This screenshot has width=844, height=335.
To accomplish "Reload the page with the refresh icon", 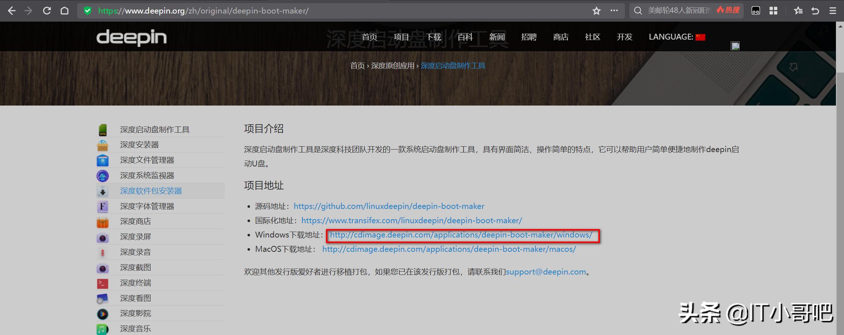I will tap(47, 11).
